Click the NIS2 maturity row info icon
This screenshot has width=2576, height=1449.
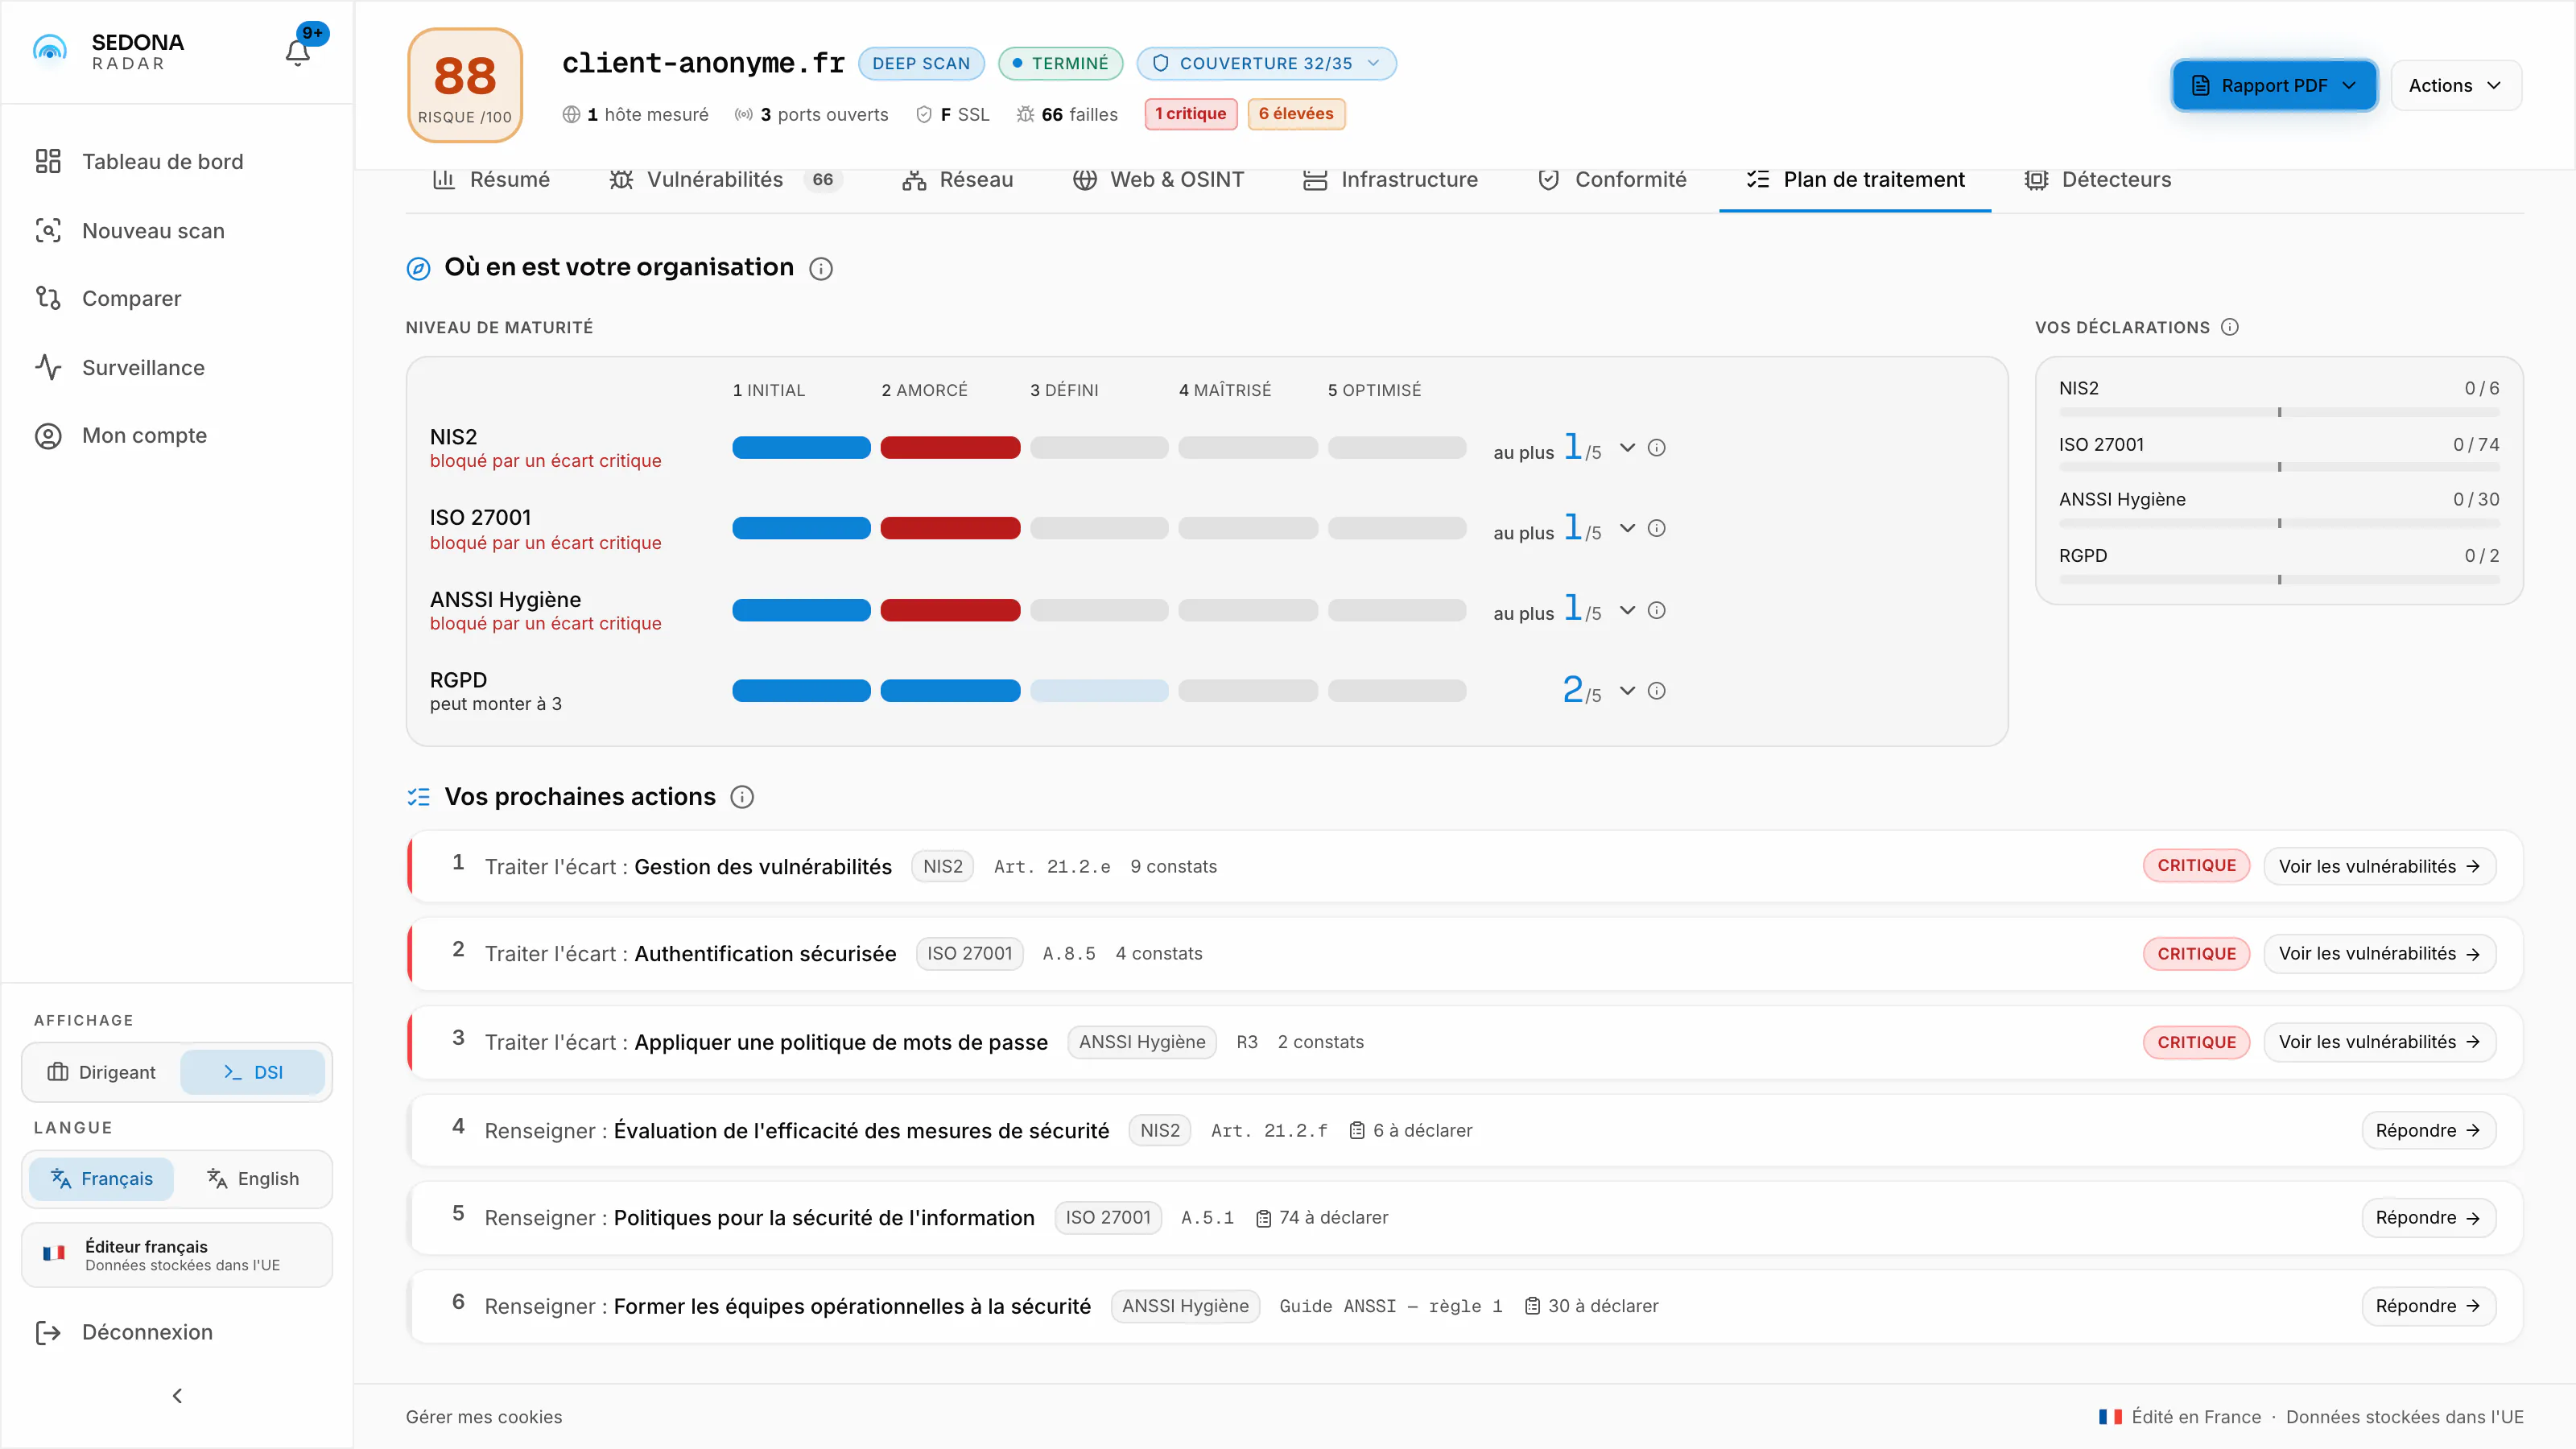(1656, 447)
